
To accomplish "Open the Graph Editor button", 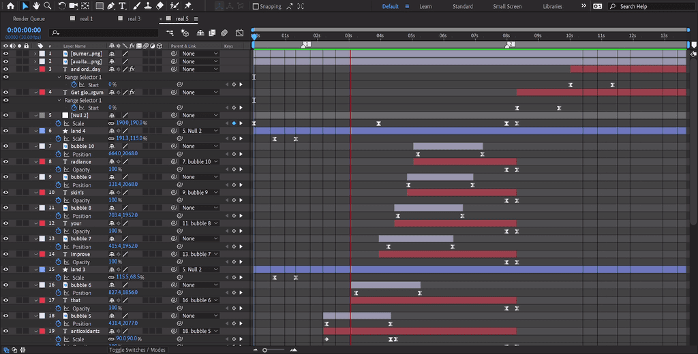I will [x=239, y=32].
